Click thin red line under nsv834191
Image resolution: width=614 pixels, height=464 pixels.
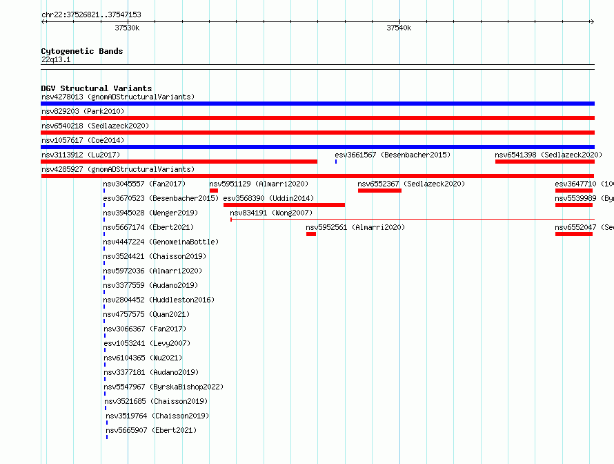[413, 220]
